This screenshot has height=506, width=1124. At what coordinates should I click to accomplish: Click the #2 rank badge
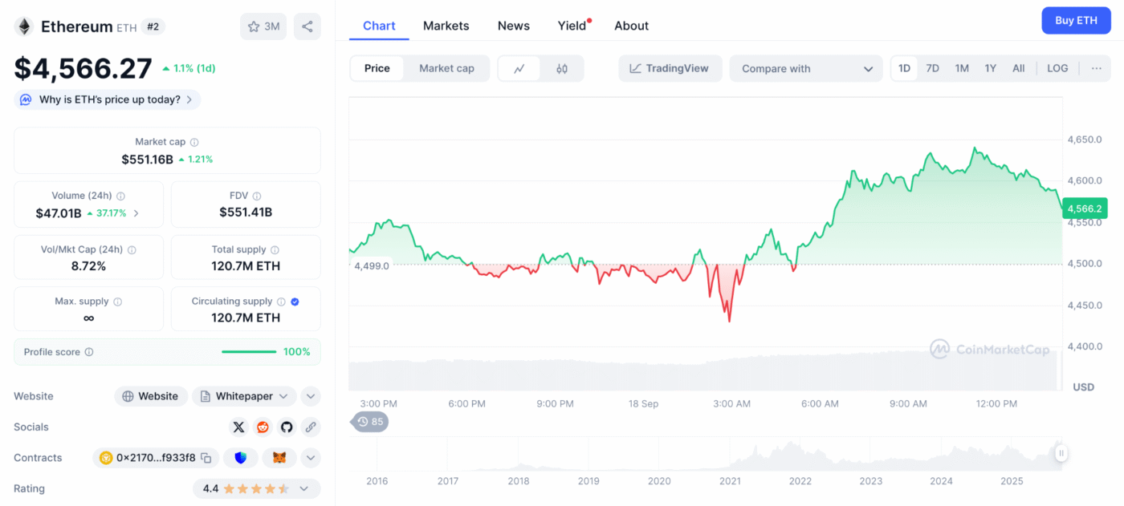click(152, 26)
